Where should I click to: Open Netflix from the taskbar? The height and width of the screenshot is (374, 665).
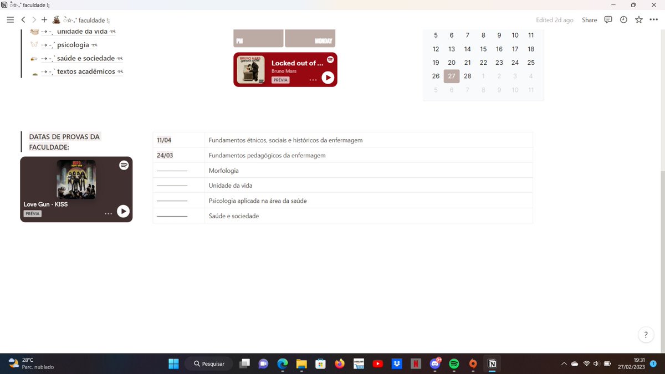[415, 363]
